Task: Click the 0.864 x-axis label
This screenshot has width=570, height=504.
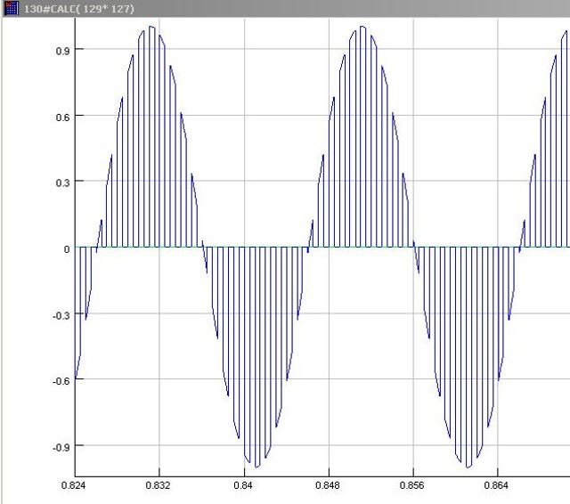Action: (x=496, y=485)
